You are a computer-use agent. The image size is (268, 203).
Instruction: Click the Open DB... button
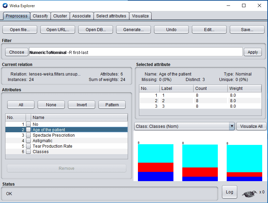click(x=96, y=30)
